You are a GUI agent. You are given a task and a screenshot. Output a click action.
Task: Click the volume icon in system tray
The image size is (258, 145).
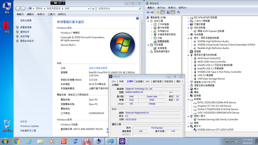tap(237, 141)
